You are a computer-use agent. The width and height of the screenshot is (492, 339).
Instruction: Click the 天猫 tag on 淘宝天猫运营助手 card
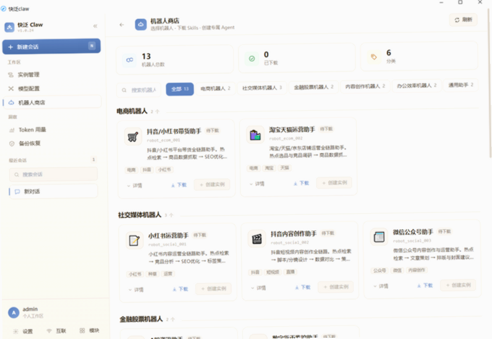coord(284,168)
